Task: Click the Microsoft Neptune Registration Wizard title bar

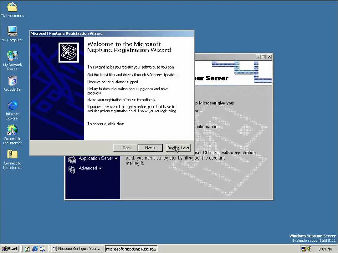Action: pos(112,33)
